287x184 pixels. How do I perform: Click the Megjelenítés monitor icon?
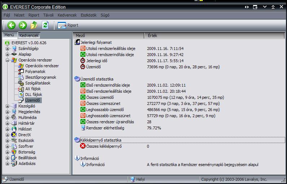tap(14, 112)
